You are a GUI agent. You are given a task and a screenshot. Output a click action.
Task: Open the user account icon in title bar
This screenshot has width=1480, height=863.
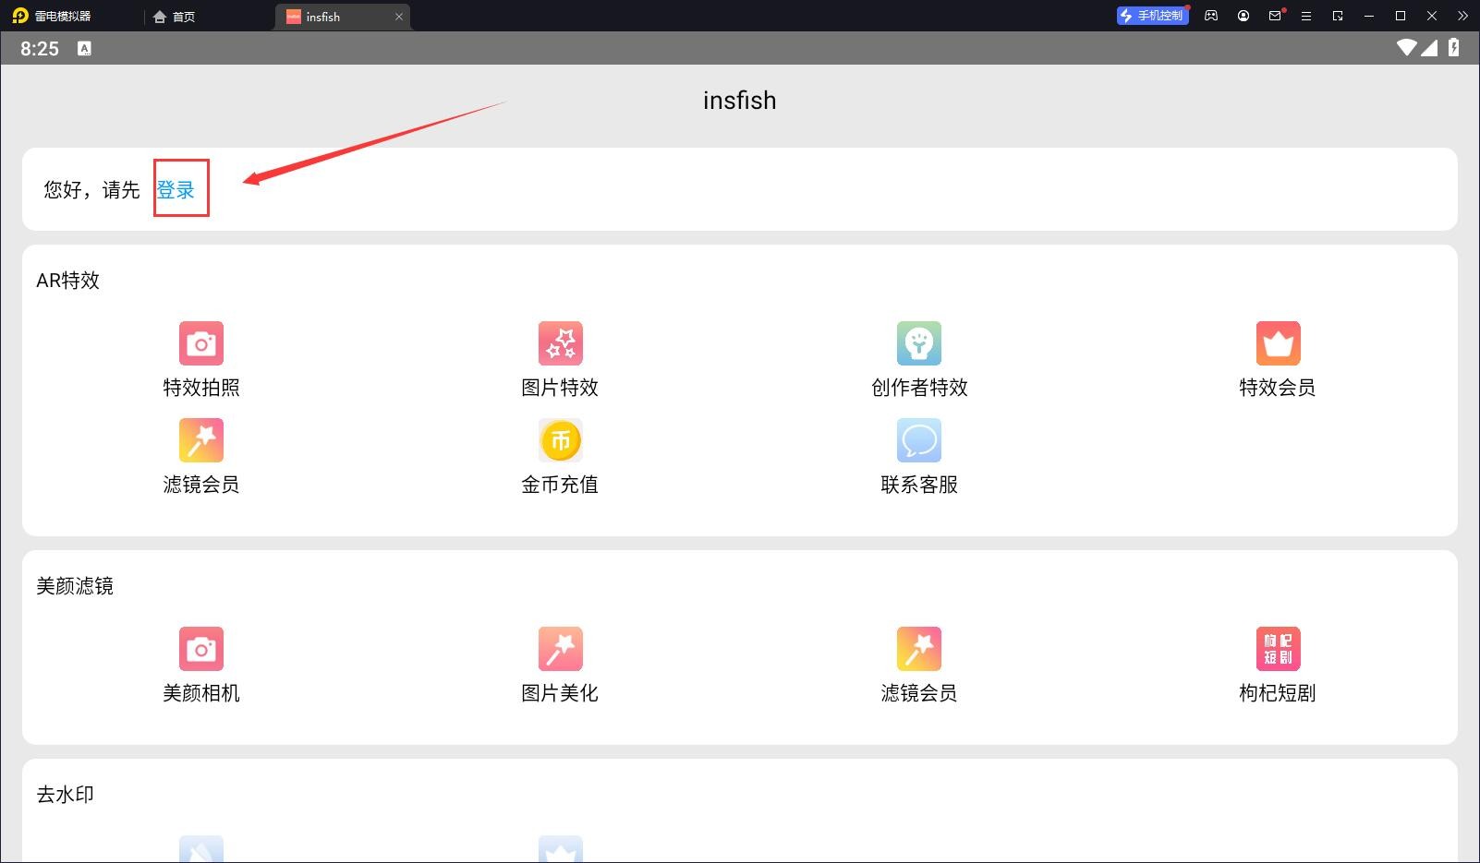tap(1243, 16)
